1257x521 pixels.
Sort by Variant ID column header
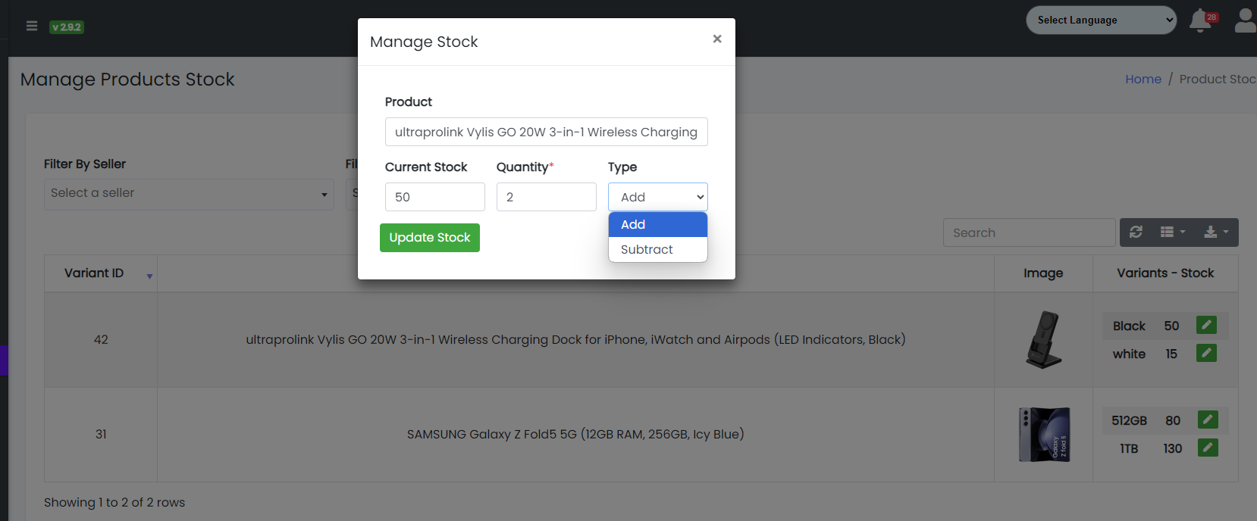[x=94, y=273]
